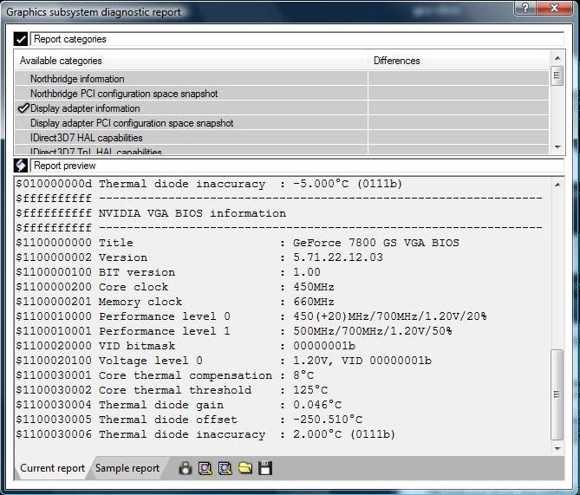Screen dimensions: 580x495
Task: Click Thermal diode inaccuracy 2.000°C line
Action: (205, 434)
